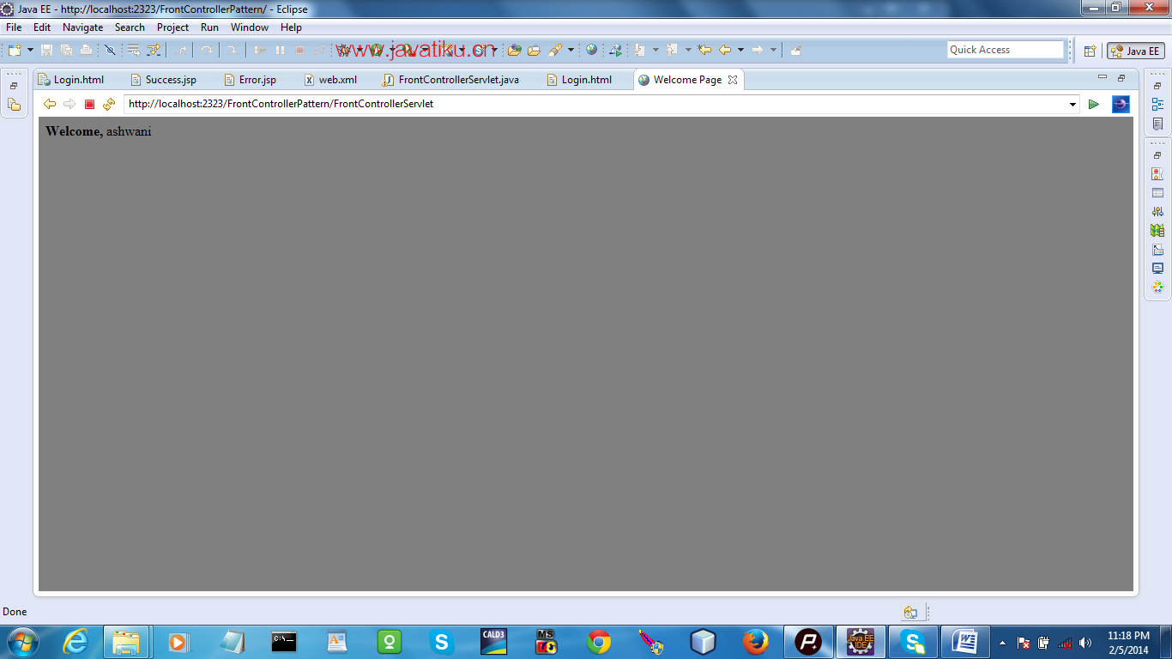Open the Navigate menu
The height and width of the screenshot is (659, 1172).
click(82, 27)
